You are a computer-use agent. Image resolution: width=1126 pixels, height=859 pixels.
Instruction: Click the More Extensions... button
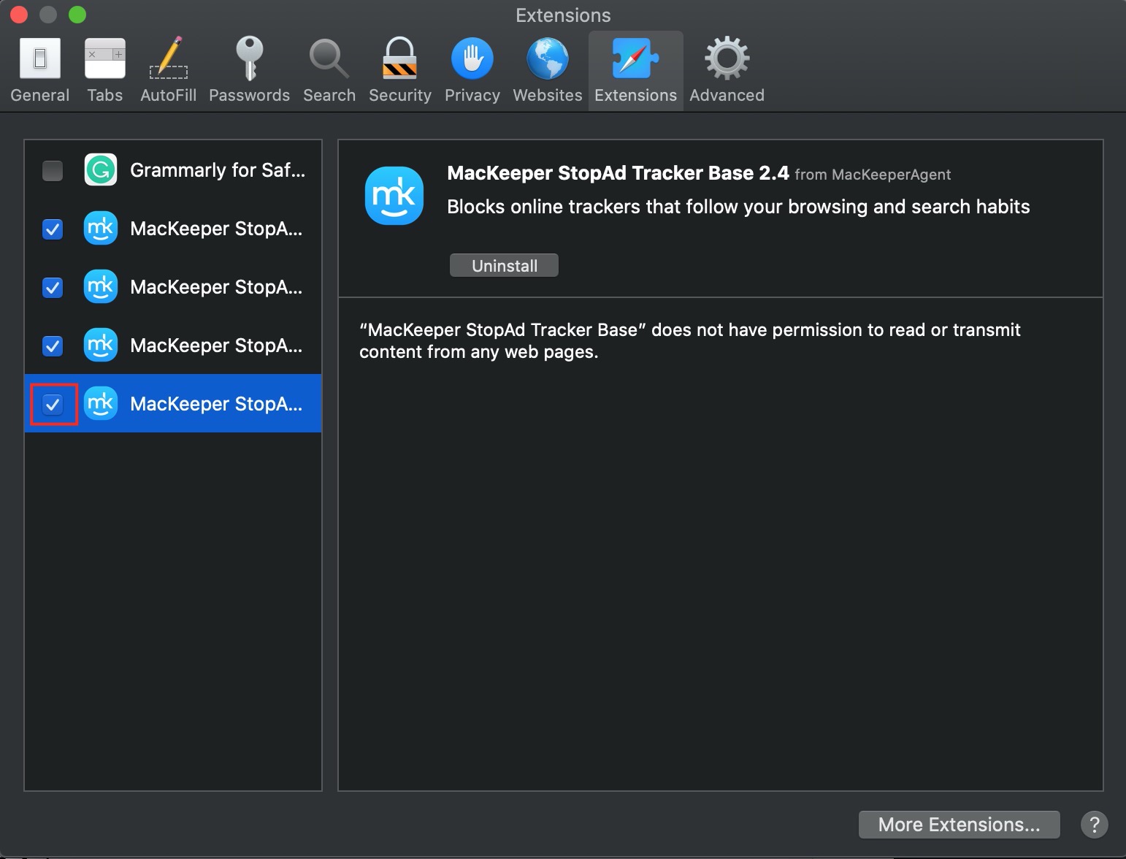[959, 825]
